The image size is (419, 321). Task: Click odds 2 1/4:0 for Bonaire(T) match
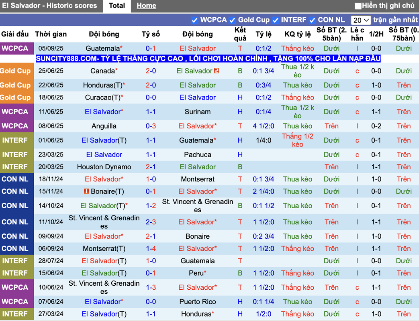pos(264,191)
